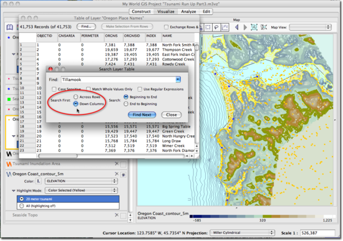
Task: Switch to the Visualize tab
Action: (166, 12)
